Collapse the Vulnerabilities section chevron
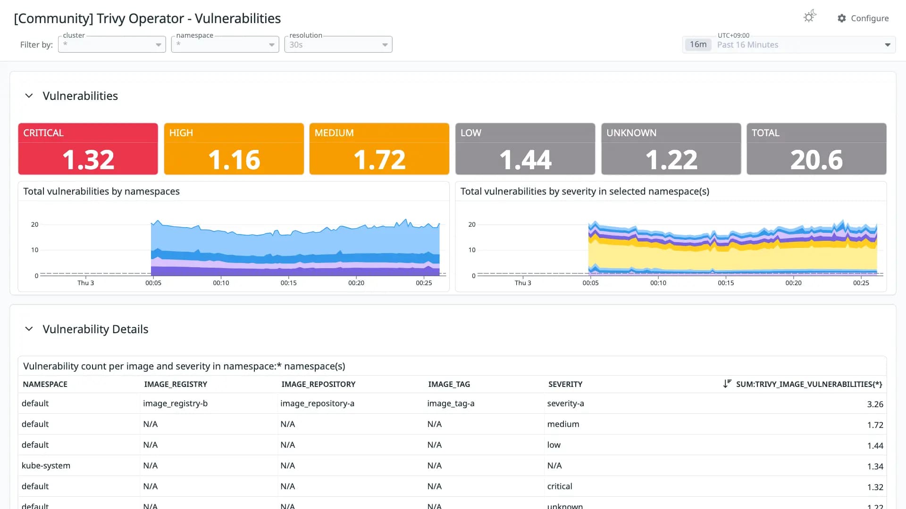The height and width of the screenshot is (509, 906). (29, 96)
